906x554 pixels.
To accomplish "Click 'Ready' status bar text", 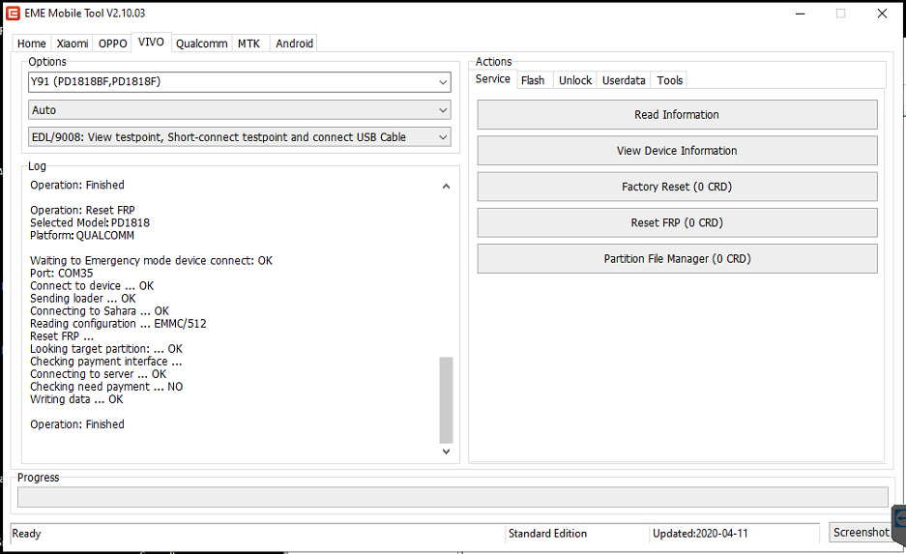I will pyautogui.click(x=26, y=534).
